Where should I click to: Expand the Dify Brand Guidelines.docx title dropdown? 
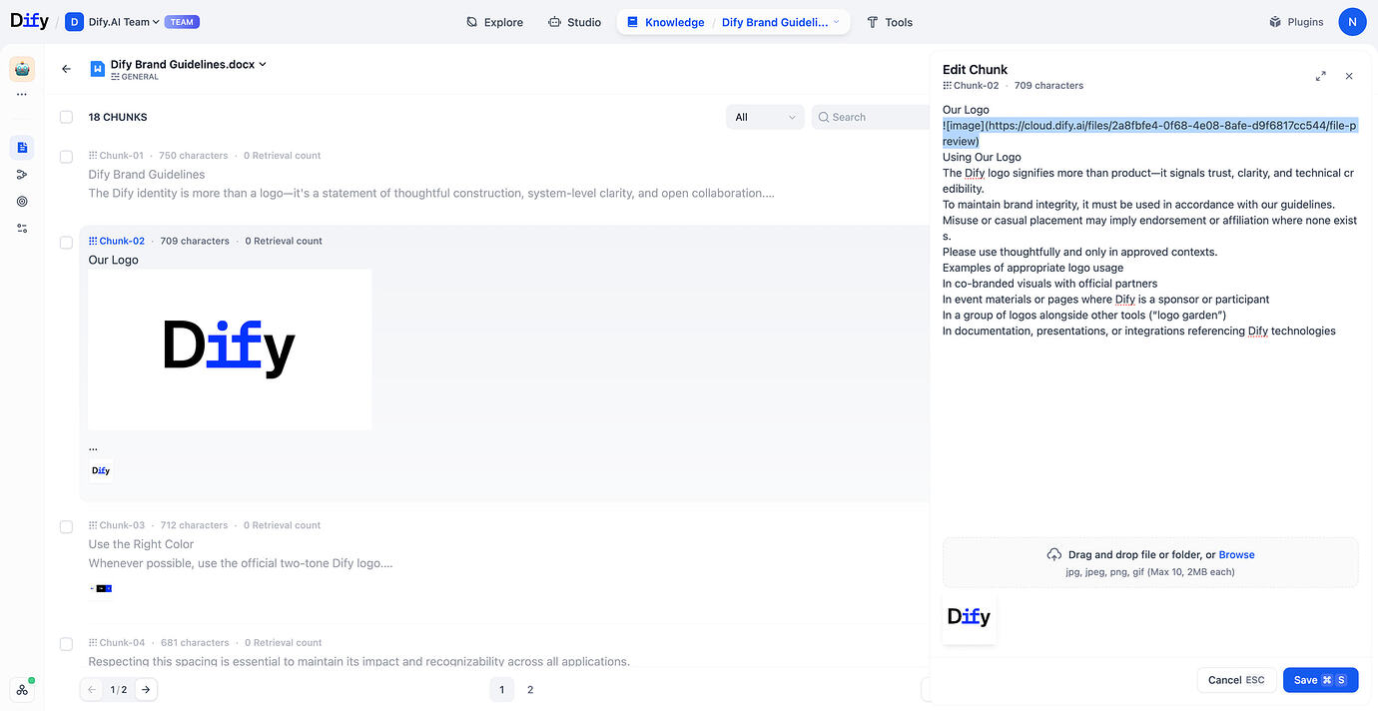pos(262,63)
